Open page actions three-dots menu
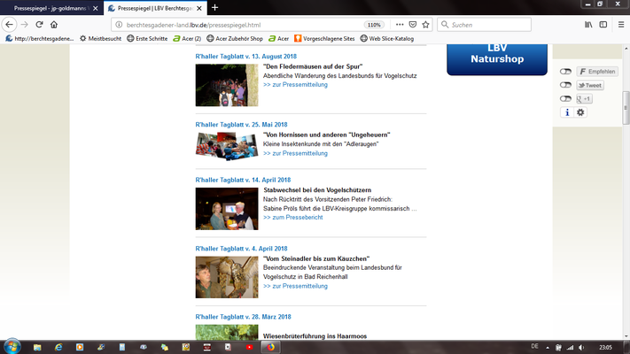The height and width of the screenshot is (354, 630). [400, 25]
